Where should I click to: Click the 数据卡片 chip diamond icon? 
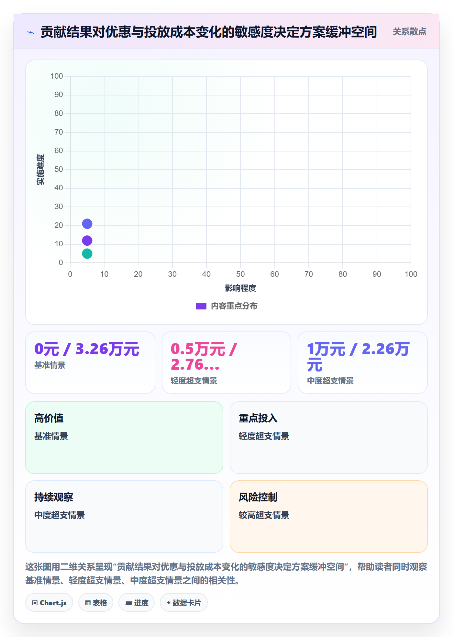[x=169, y=603]
